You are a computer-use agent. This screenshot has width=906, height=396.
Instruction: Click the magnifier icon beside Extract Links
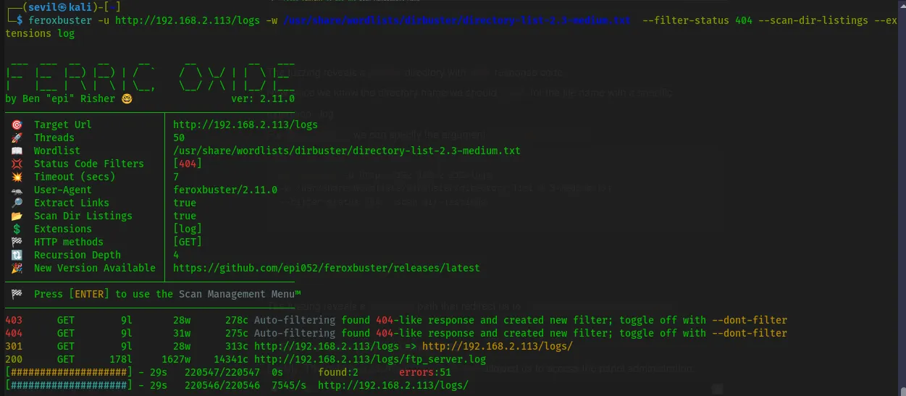(17, 203)
